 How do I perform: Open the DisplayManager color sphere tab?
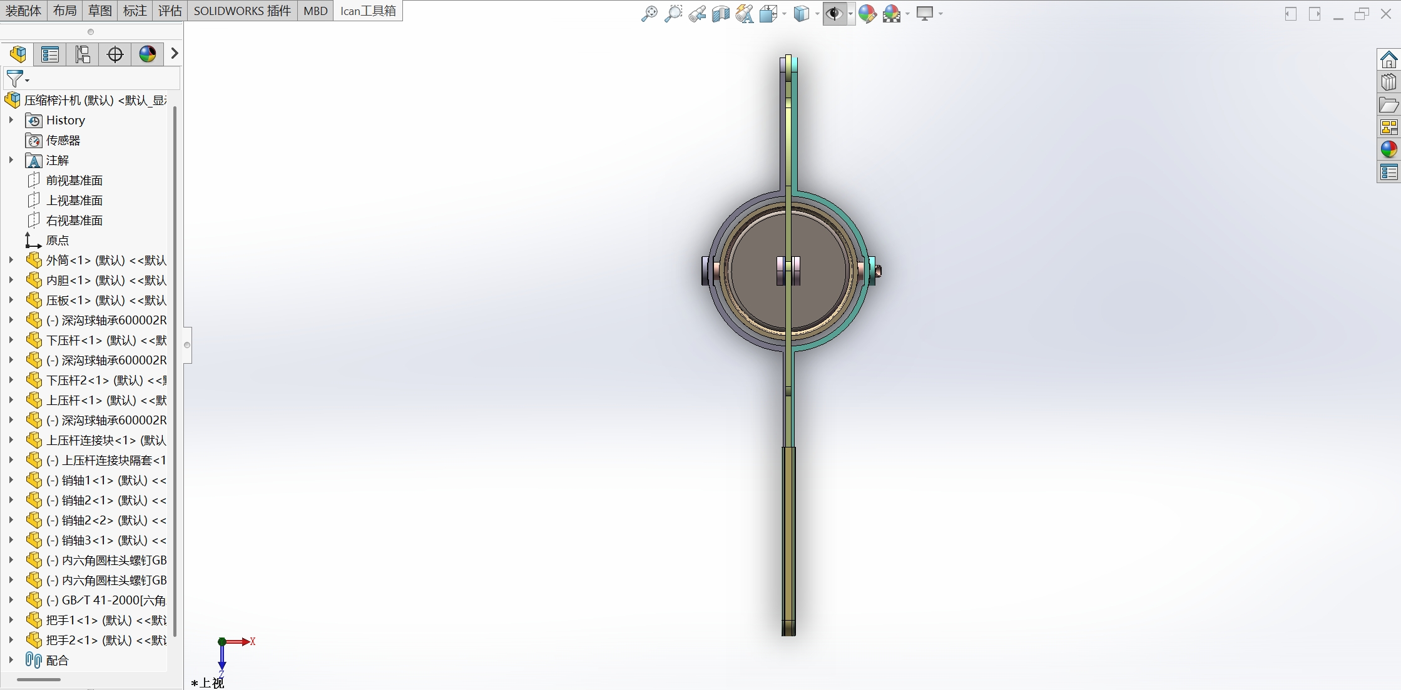(148, 54)
